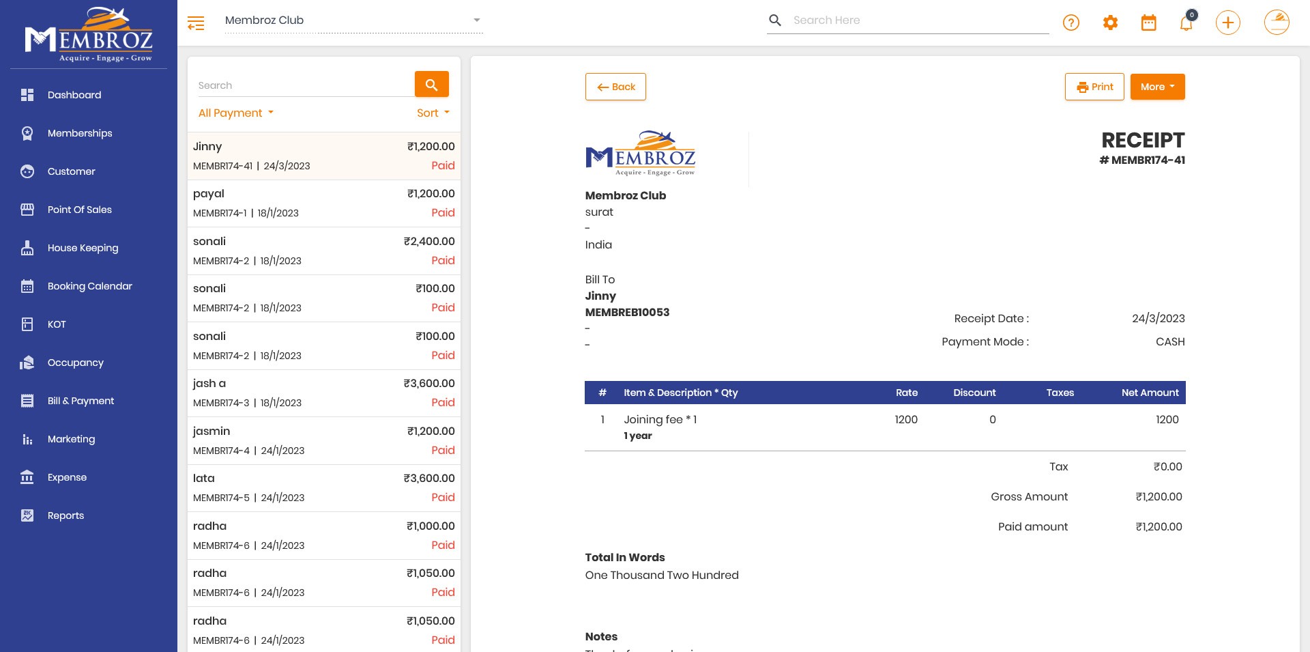The height and width of the screenshot is (652, 1310).
Task: Open the Sort dropdown
Action: [433, 113]
